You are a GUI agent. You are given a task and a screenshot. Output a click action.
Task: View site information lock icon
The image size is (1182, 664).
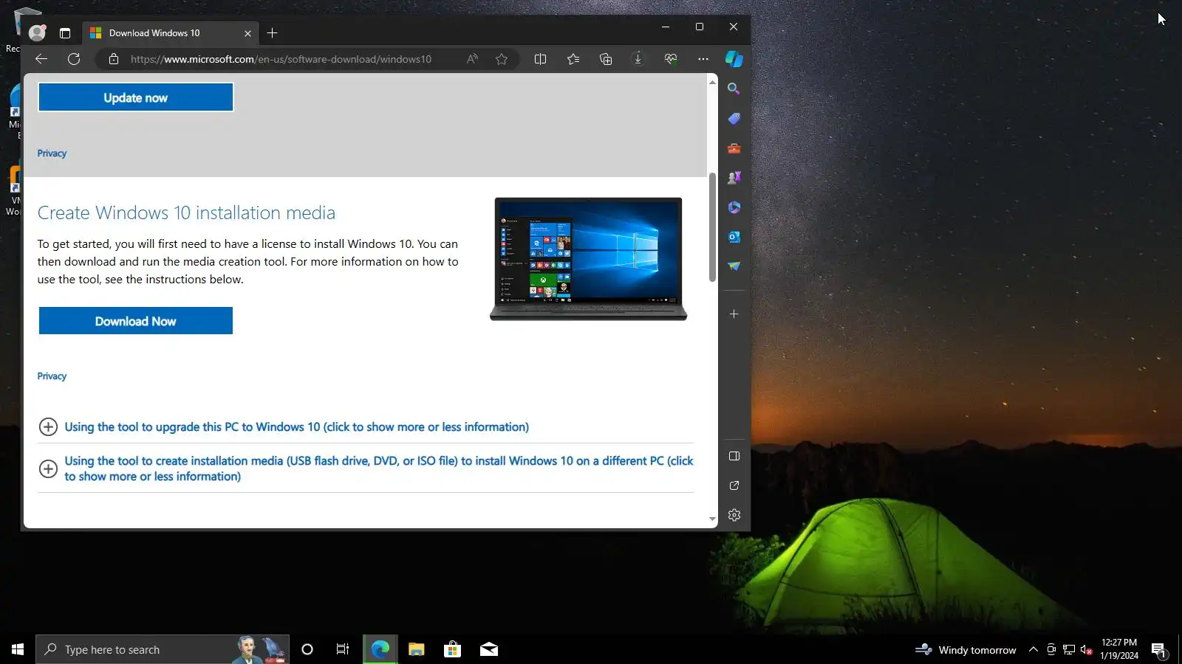(x=114, y=59)
